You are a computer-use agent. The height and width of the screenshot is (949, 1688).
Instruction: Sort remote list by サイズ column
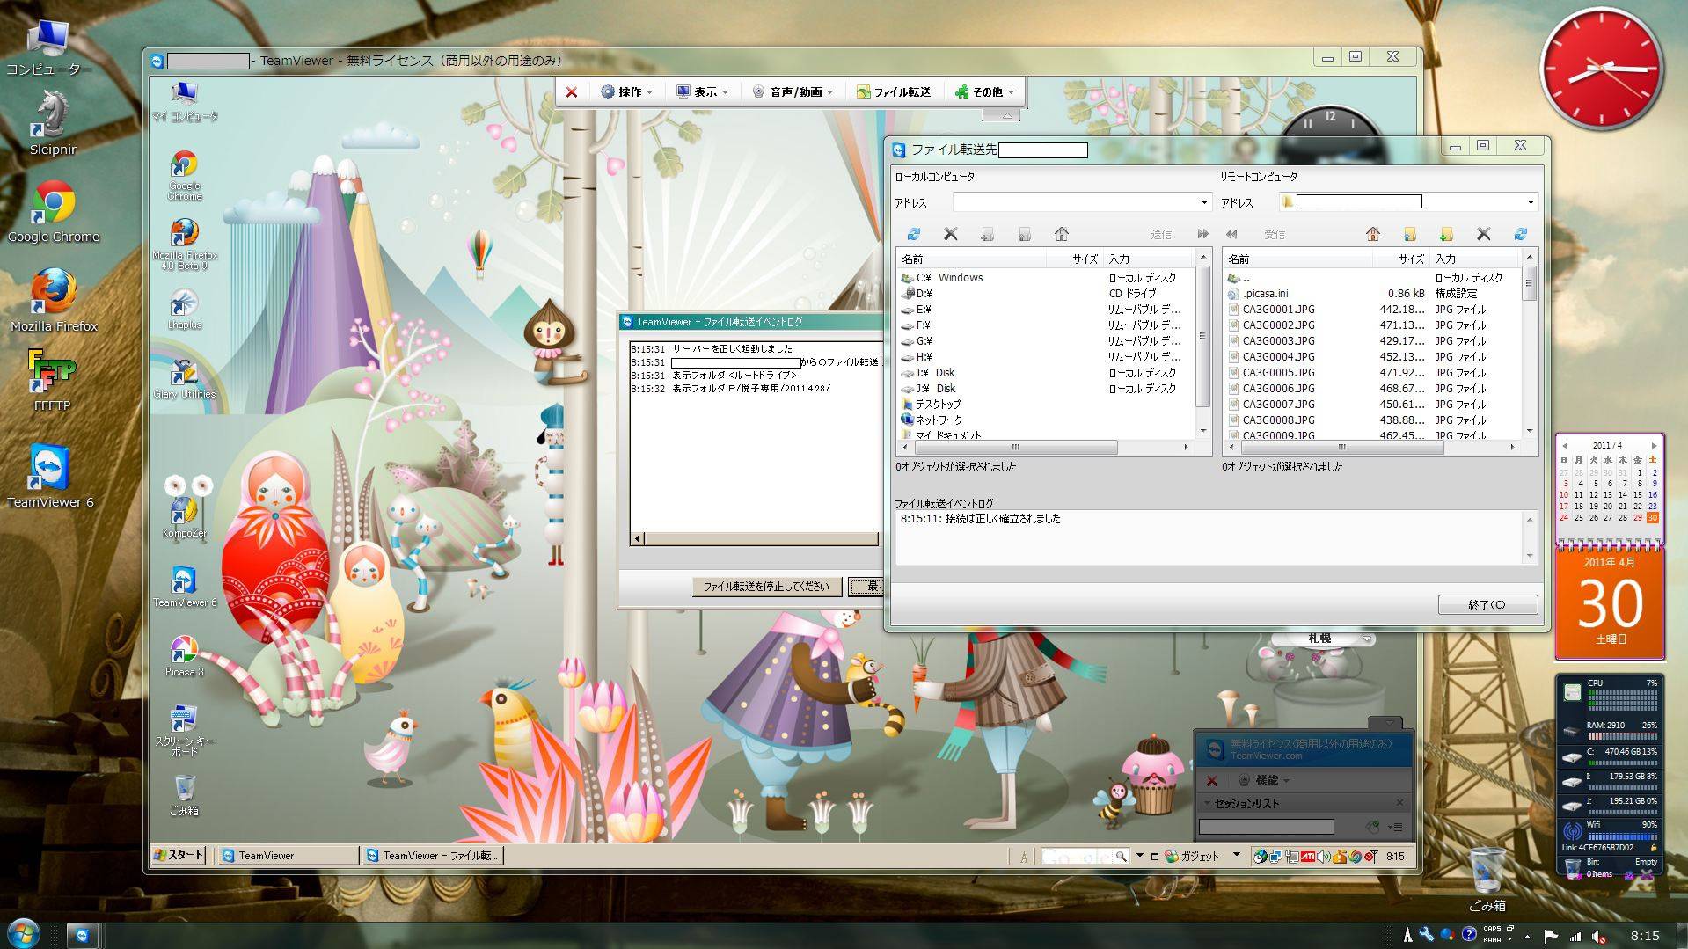click(x=1399, y=259)
